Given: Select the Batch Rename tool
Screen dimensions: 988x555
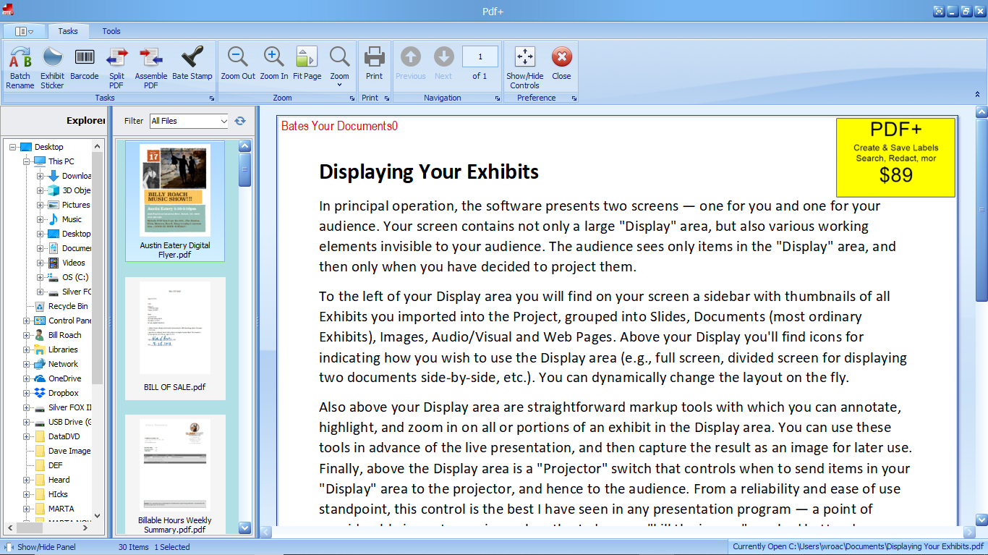Looking at the screenshot, I should click(x=20, y=65).
